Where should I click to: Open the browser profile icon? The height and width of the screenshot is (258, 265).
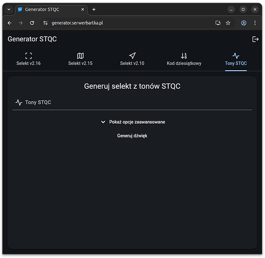[x=243, y=23]
